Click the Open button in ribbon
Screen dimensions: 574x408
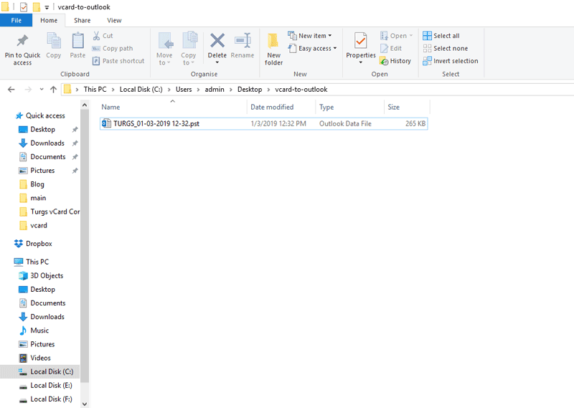(397, 36)
